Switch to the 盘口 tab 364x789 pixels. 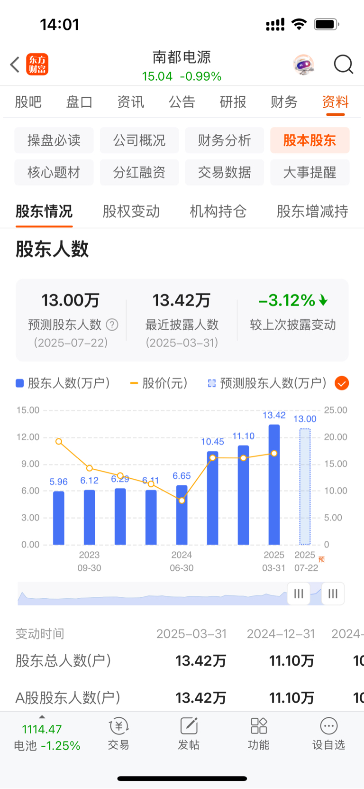(80, 102)
